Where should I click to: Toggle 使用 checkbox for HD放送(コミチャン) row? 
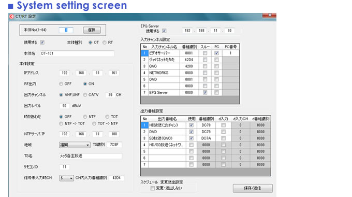tap(191, 125)
